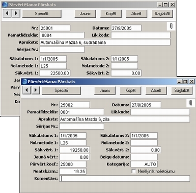Enable Nerēķināt nolietojumu checkbox
Viewport: 196px width, 193px height.
(134, 171)
